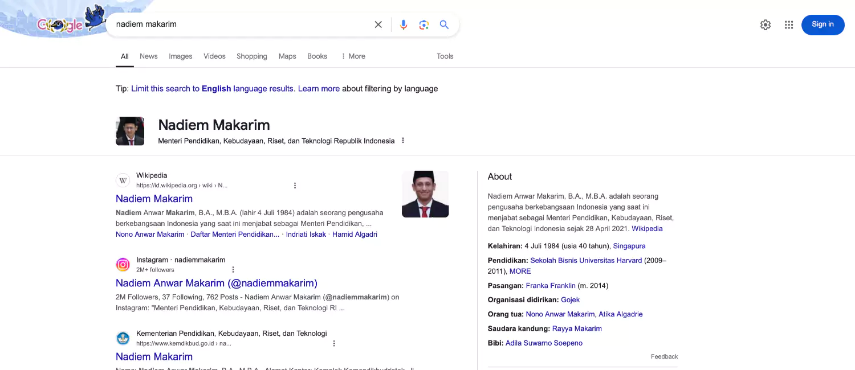Image resolution: width=855 pixels, height=370 pixels.
Task: Open Nadiem Anwar Makarim (@nadiemmakarim) Instagram result
Action: (217, 283)
